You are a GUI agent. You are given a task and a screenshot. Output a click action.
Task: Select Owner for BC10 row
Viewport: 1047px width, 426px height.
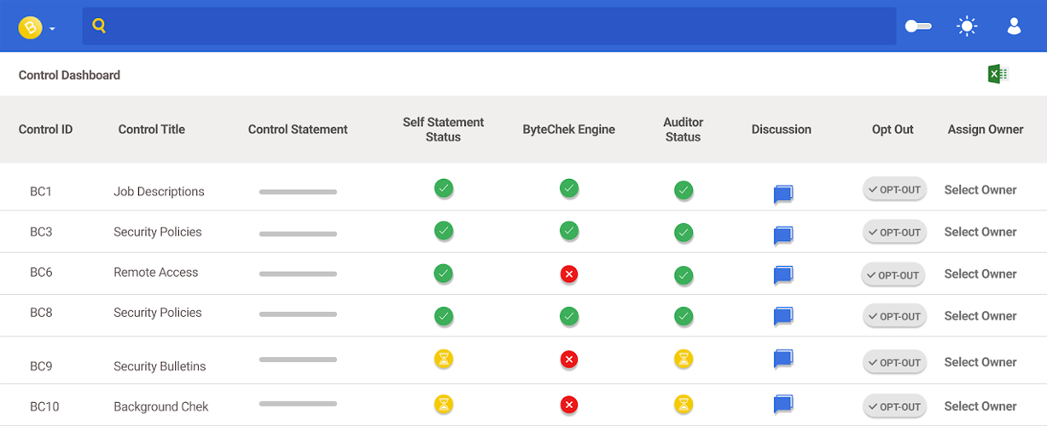coord(980,406)
